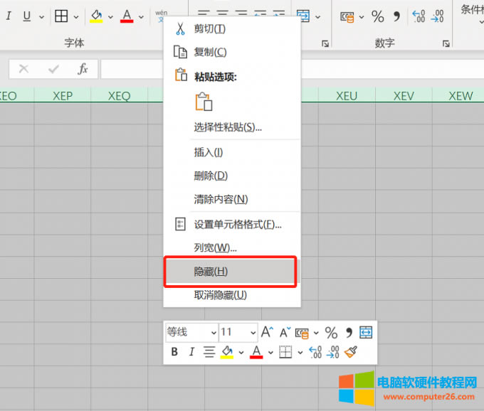The image size is (484, 411).
Task: Toggle Bold in the mini toolbar
Action: [174, 352]
